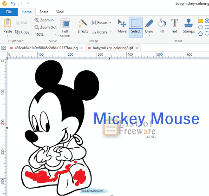
Task: Open the Stamps tool
Action: coord(189,27)
